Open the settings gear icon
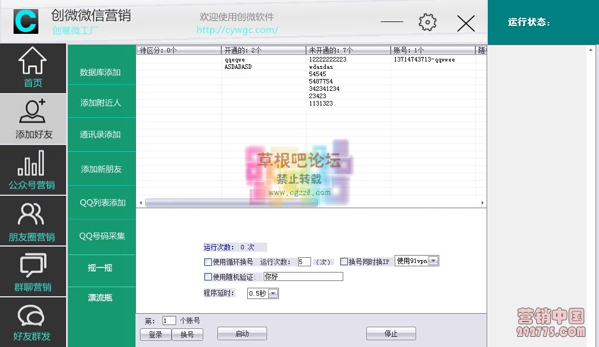The image size is (599, 347). (x=427, y=23)
